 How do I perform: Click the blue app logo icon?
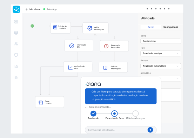pos(16,9)
